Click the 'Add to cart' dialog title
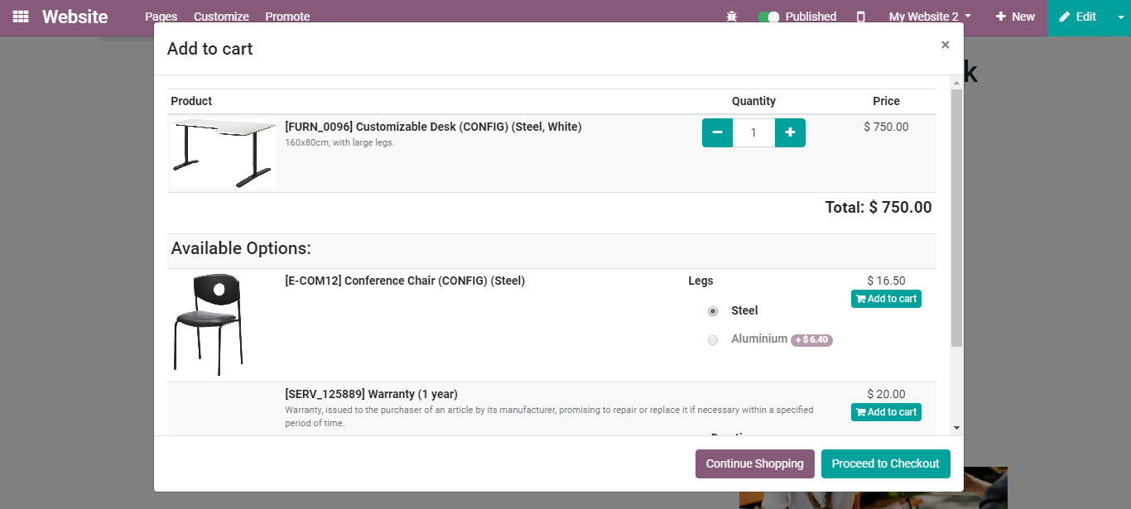Screen dimensions: 1131x509 209,49
